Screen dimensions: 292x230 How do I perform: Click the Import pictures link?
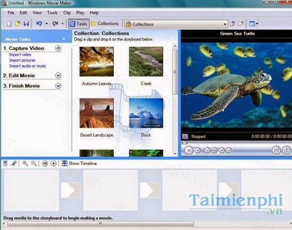(22, 60)
